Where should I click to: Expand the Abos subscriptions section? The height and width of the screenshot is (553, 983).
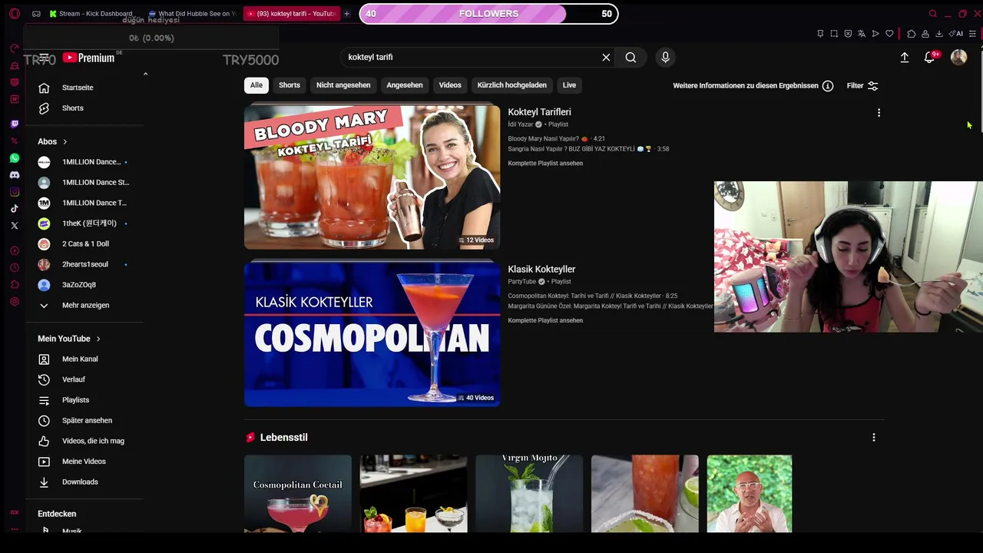point(52,141)
